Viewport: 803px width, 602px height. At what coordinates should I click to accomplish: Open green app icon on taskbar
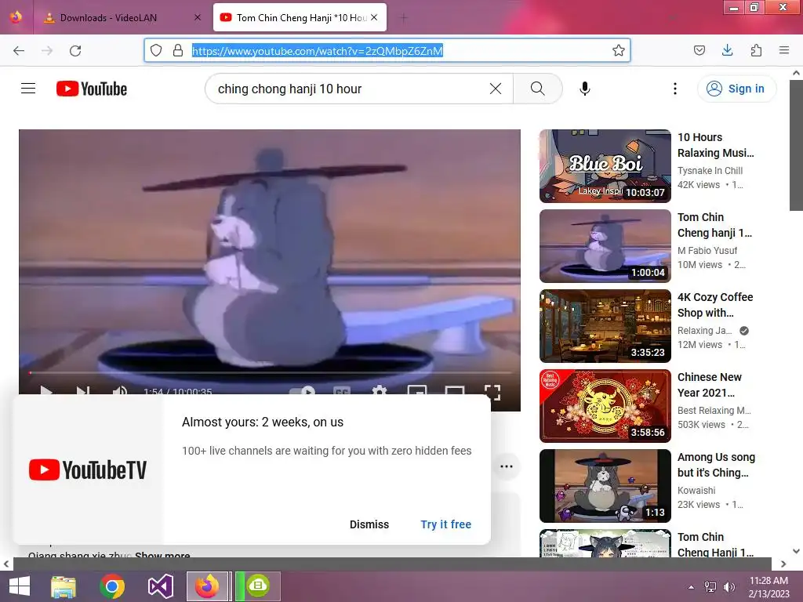257,586
